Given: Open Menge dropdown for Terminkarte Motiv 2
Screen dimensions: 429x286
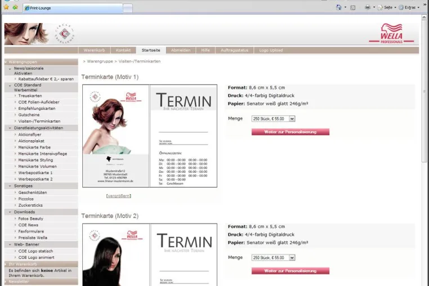Looking at the screenshot, I should point(273,258).
